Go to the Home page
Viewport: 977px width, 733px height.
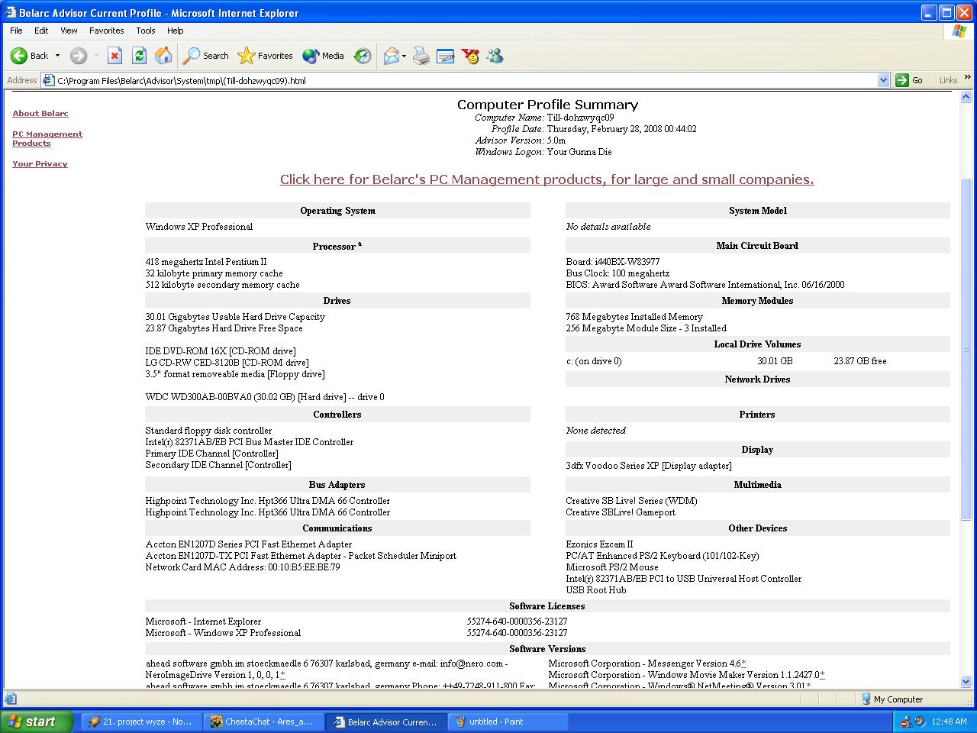[x=163, y=56]
